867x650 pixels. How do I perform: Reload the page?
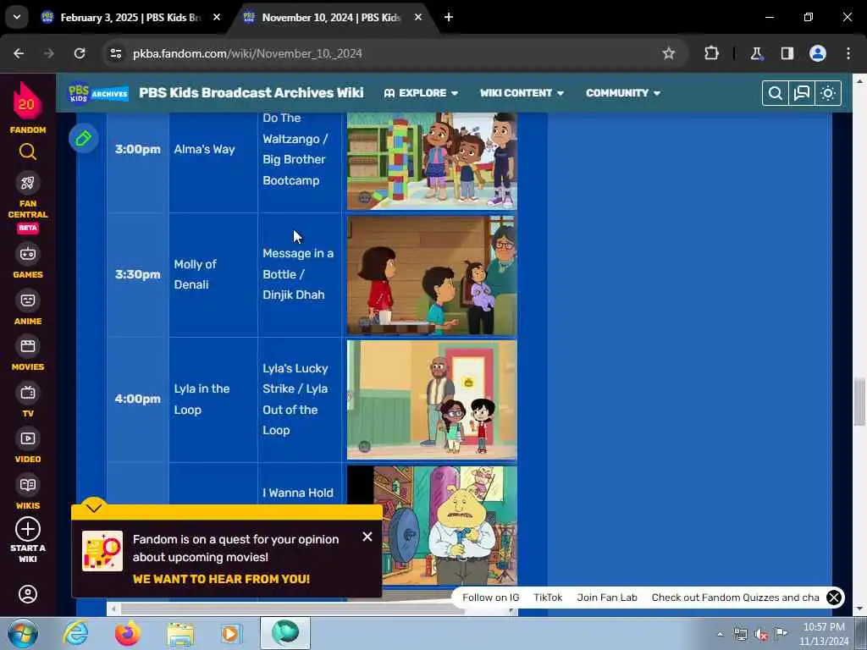[80, 53]
